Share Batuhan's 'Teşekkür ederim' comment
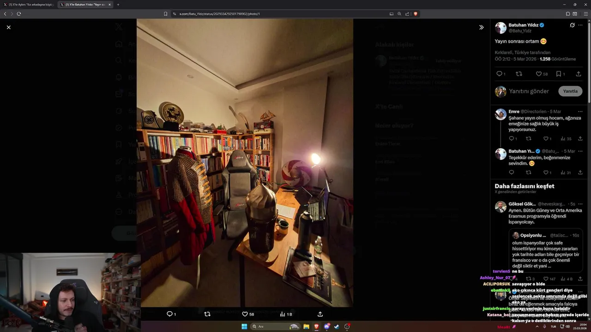Viewport: 591px width, 332px height. 580,172
